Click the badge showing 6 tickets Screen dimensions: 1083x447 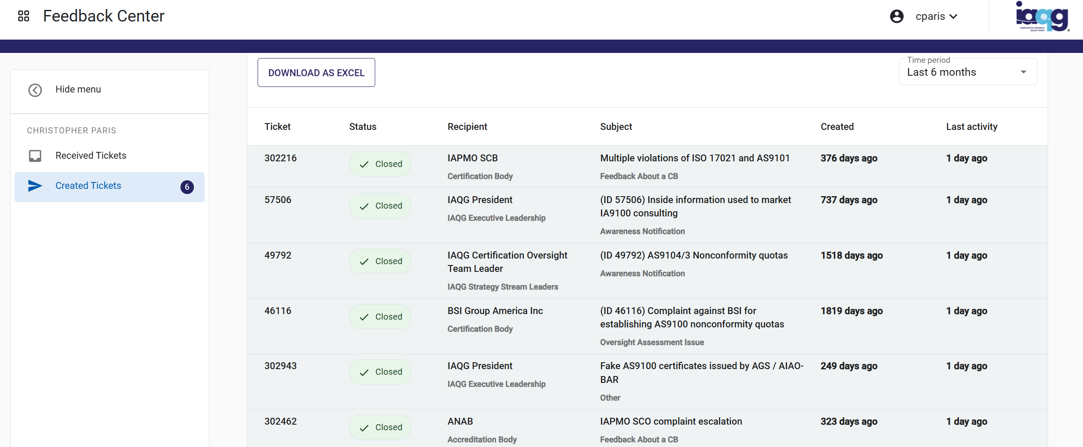tap(187, 187)
